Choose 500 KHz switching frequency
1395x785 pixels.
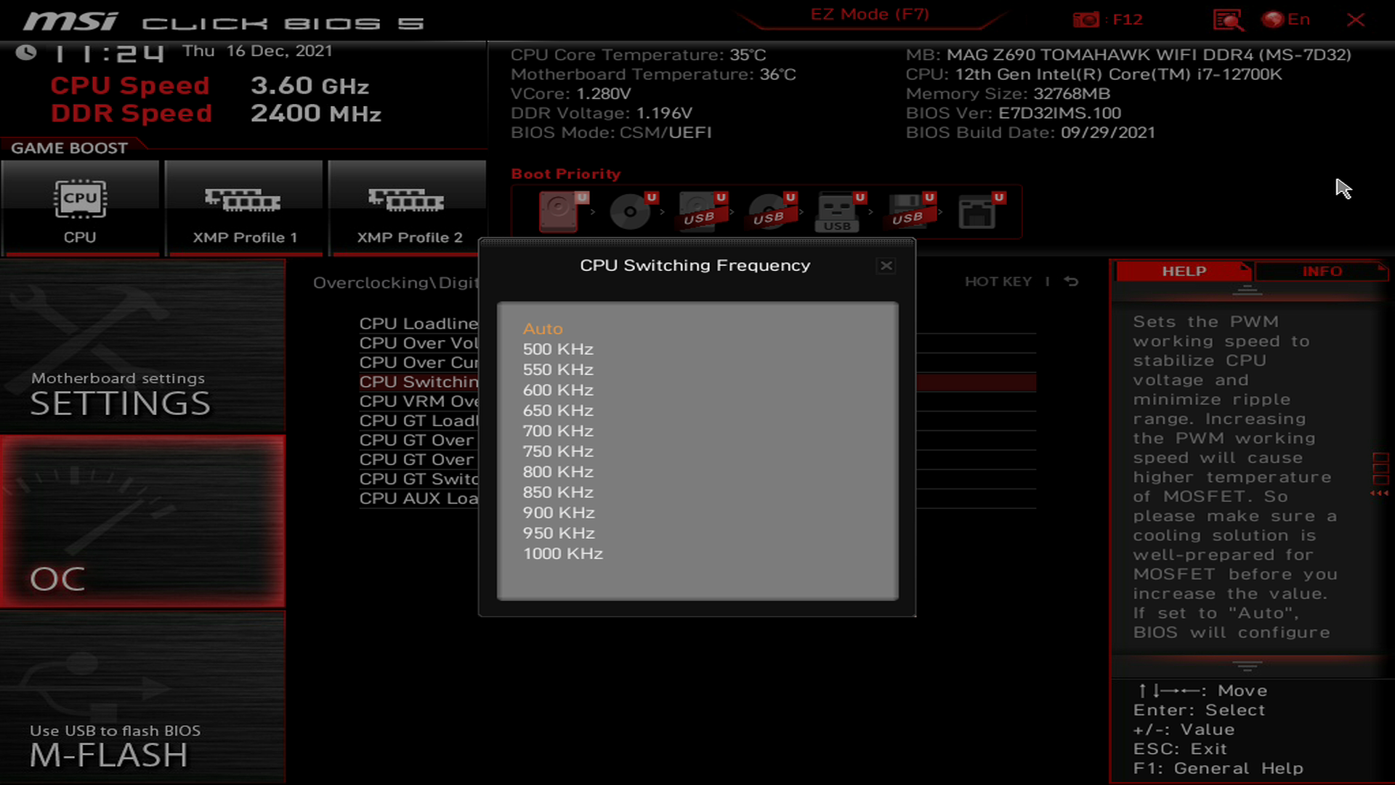558,349
